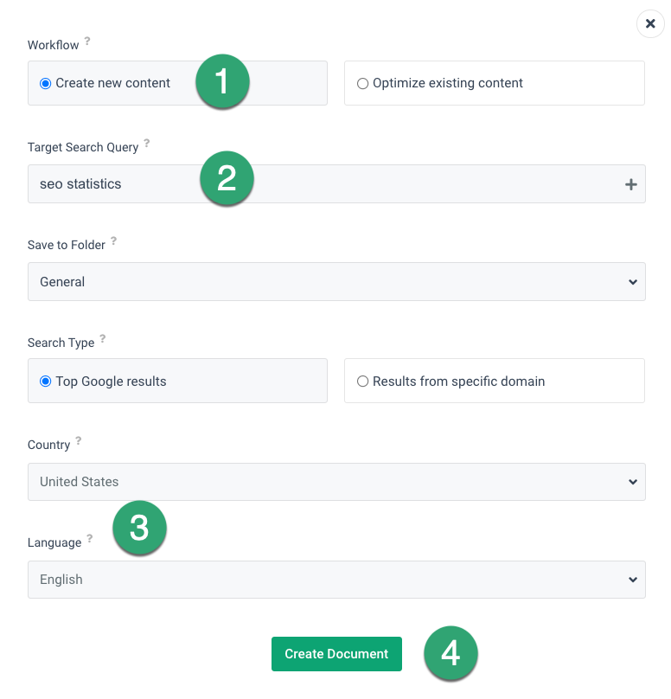The image size is (671, 699).
Task: Pick Results from specific domain
Action: coord(494,381)
